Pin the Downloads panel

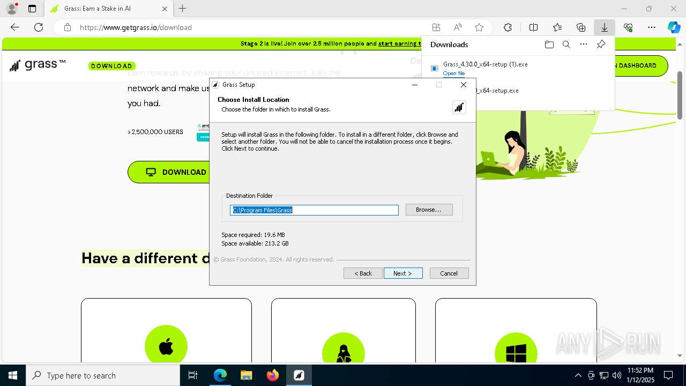[601, 44]
